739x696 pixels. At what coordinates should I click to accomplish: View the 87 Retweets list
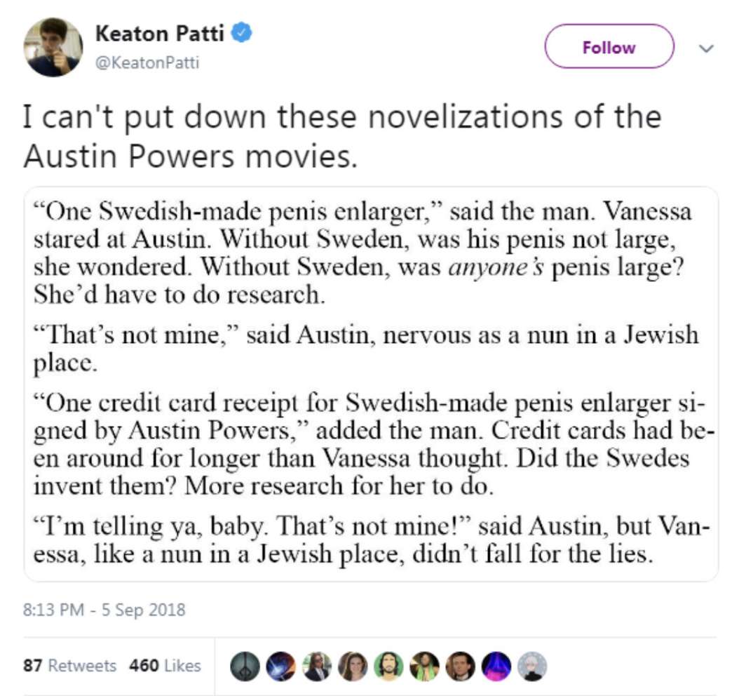click(x=69, y=665)
